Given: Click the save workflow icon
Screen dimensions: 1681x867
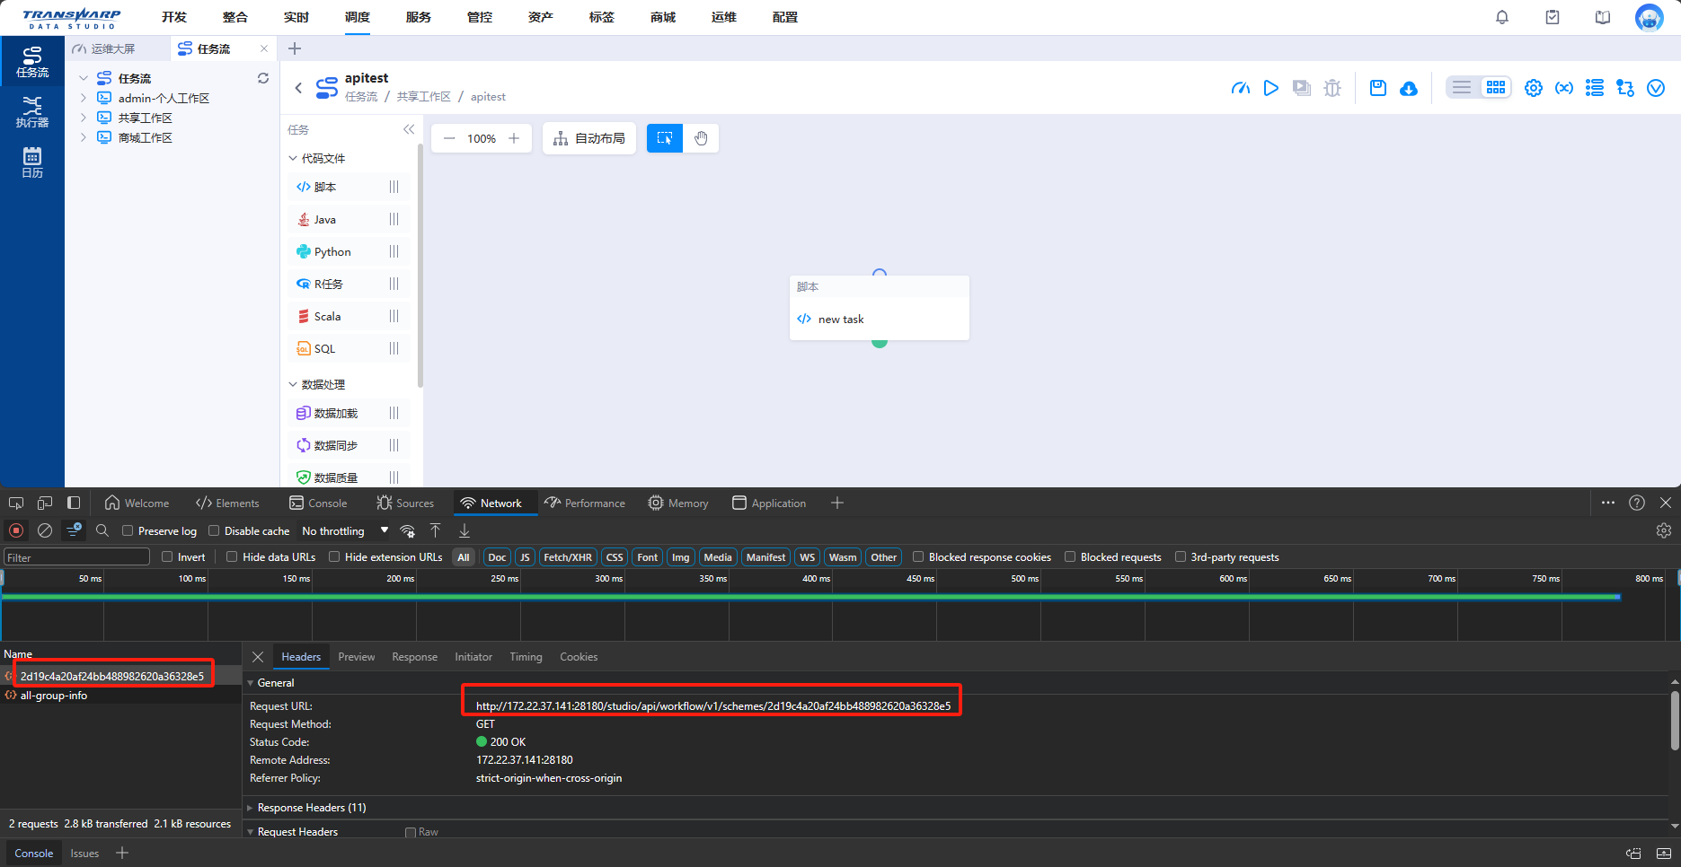Looking at the screenshot, I should [1377, 88].
